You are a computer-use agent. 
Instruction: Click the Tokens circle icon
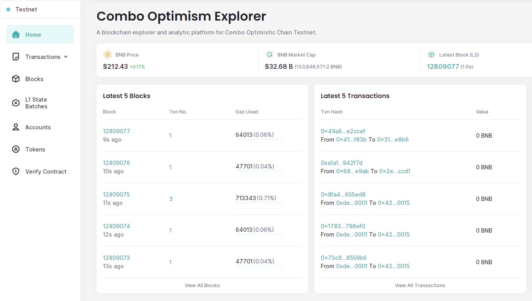[x=16, y=149]
